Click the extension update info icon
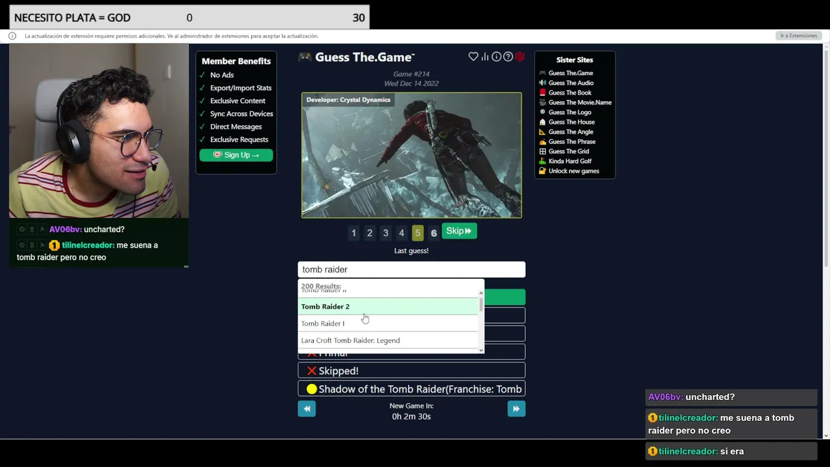 coord(12,36)
